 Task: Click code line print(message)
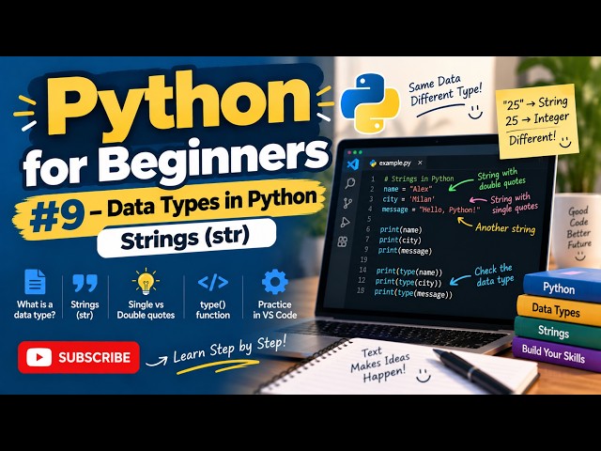click(x=405, y=251)
